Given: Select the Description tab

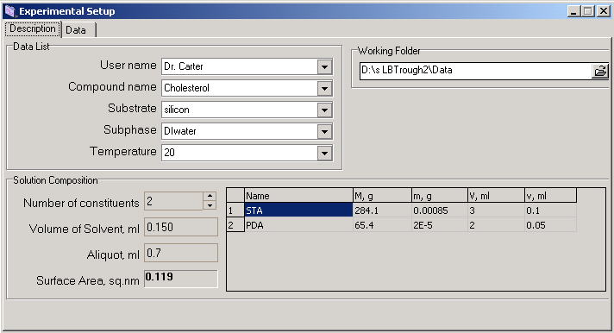Looking at the screenshot, I should click(x=33, y=28).
